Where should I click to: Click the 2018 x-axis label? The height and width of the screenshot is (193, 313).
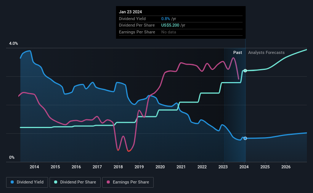118,167
